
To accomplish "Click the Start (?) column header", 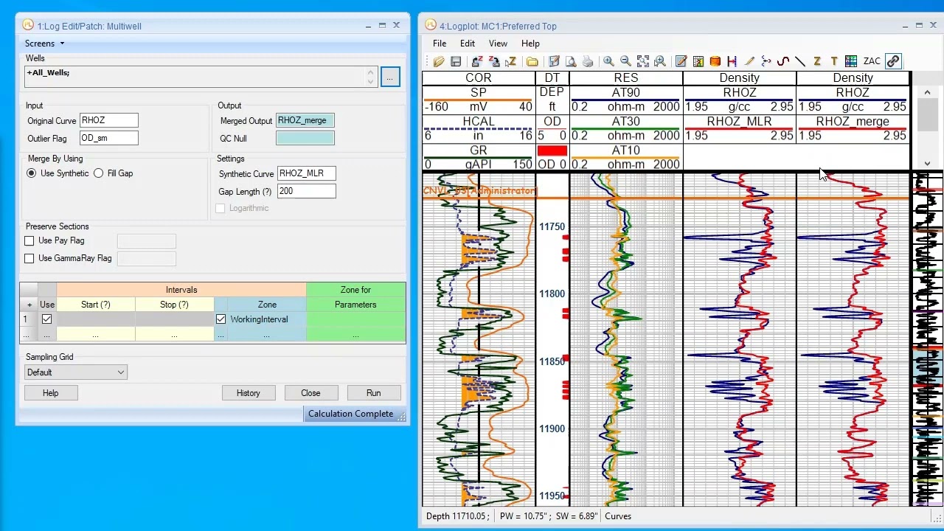I will (x=96, y=305).
